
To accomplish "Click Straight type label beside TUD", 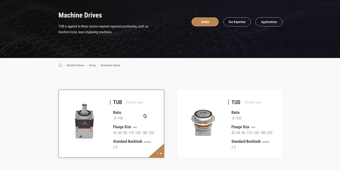I will click(253, 102).
